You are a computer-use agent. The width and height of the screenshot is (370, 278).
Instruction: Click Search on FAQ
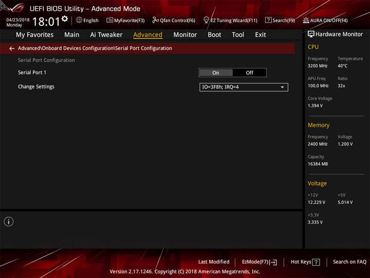(x=349, y=262)
